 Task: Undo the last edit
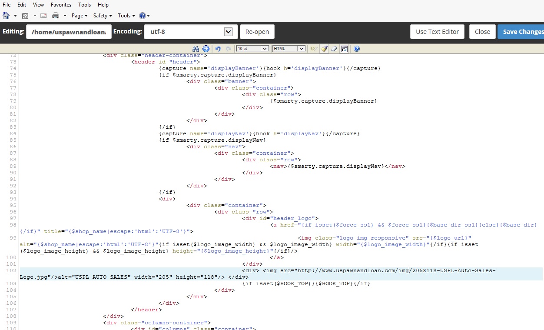218,49
